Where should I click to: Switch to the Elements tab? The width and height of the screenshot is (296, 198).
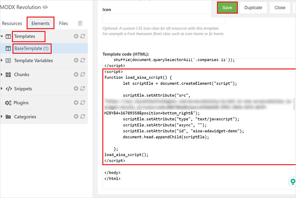[40, 23]
